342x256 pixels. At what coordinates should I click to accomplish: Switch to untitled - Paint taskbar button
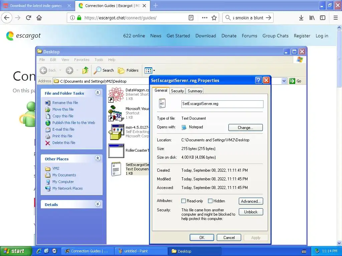[x=141, y=251]
